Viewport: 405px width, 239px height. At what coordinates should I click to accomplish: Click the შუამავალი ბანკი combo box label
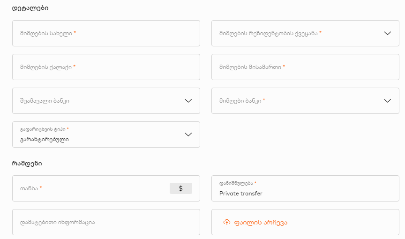[45, 101]
